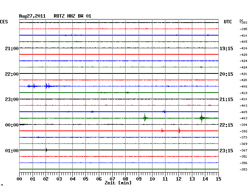Click the UTC column header
Image resolution: width=249 pixels, height=189 pixels.
tap(228, 22)
